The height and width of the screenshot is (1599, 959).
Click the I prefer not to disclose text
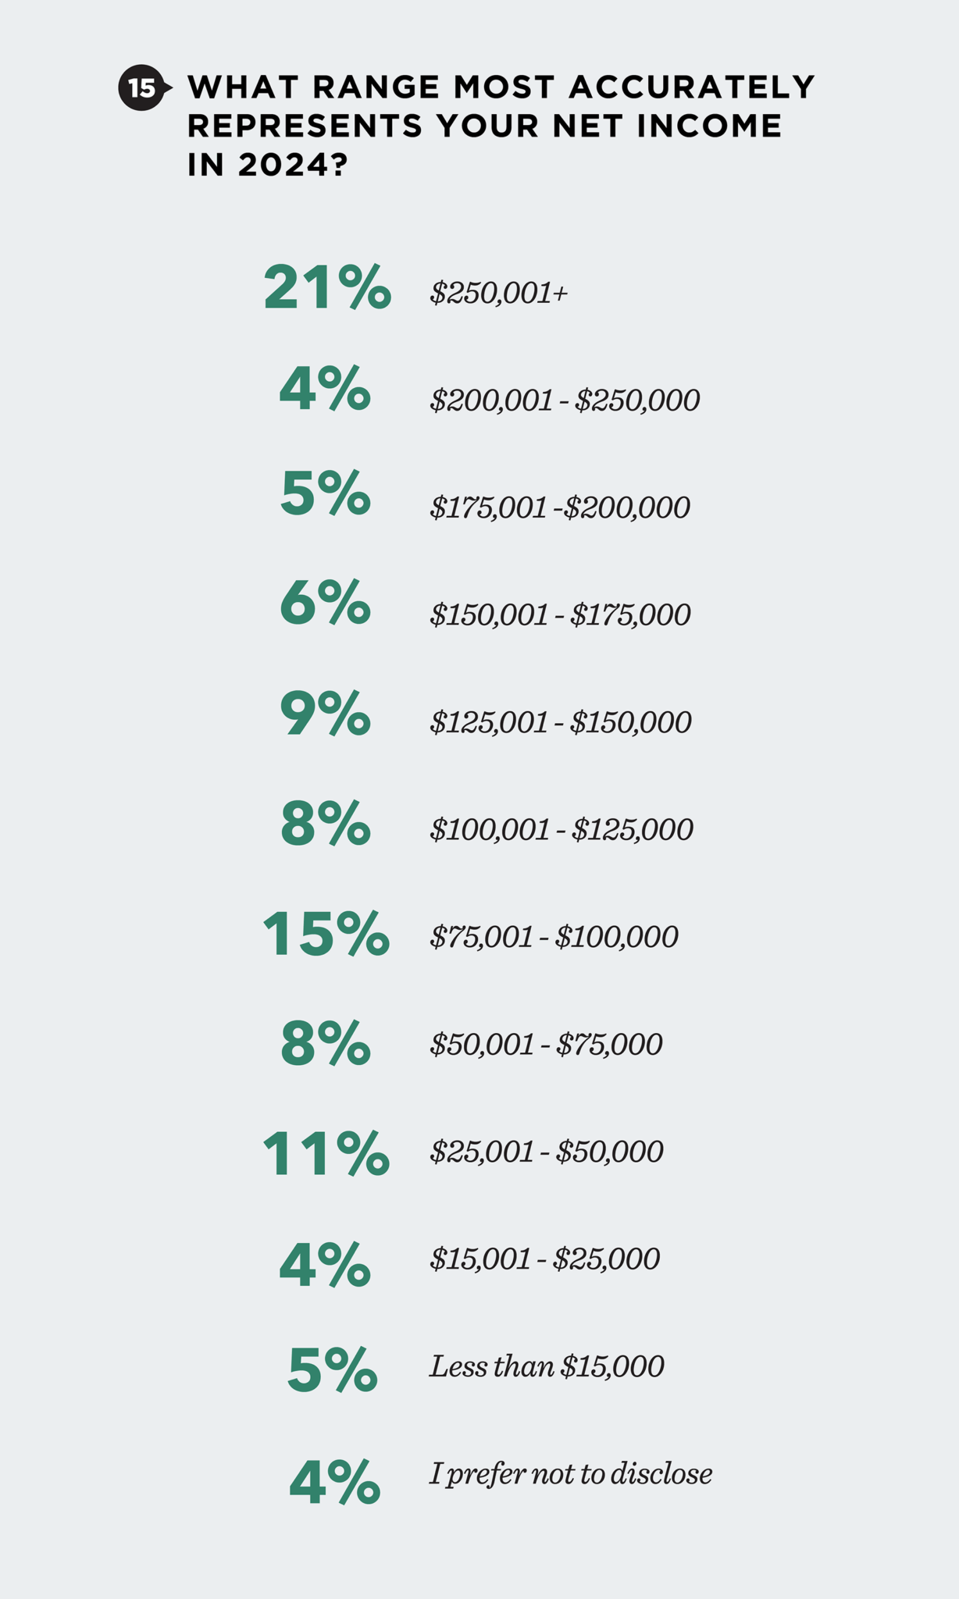(x=571, y=1474)
